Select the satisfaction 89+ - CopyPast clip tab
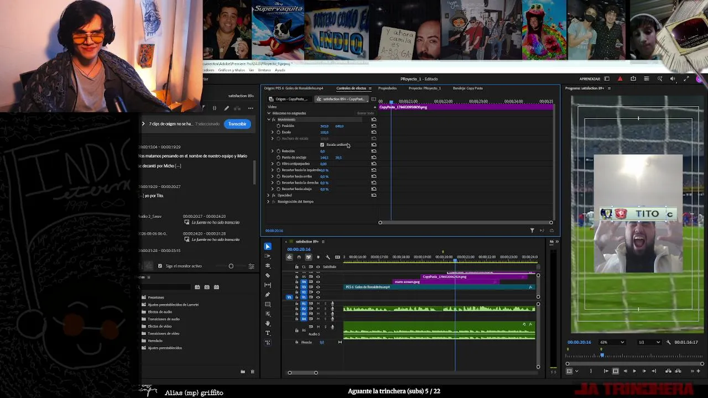 [x=343, y=99]
